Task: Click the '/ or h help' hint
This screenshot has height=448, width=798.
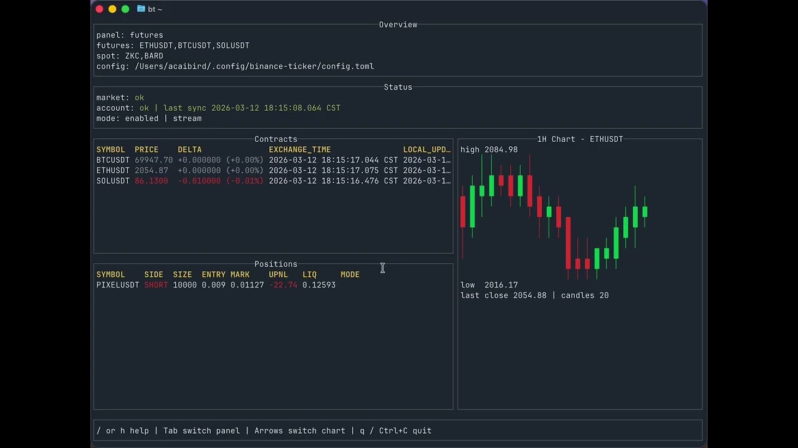Action: (123, 431)
